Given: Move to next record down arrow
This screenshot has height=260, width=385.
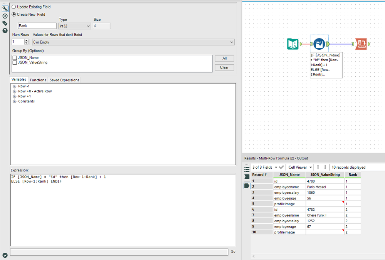Looking at the screenshot, I should coord(325,167).
